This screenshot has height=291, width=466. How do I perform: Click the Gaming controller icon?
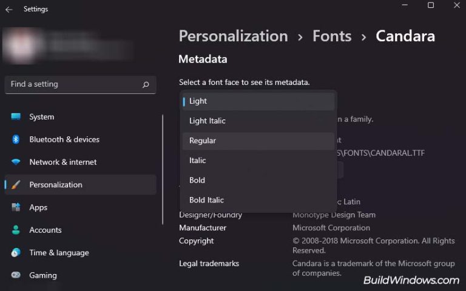click(x=16, y=275)
